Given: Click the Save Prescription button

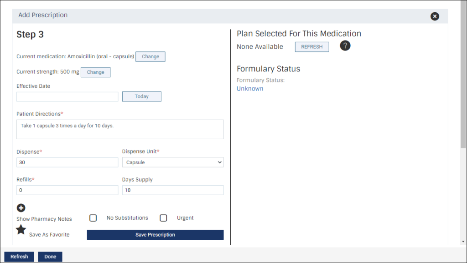Looking at the screenshot, I should (155, 235).
